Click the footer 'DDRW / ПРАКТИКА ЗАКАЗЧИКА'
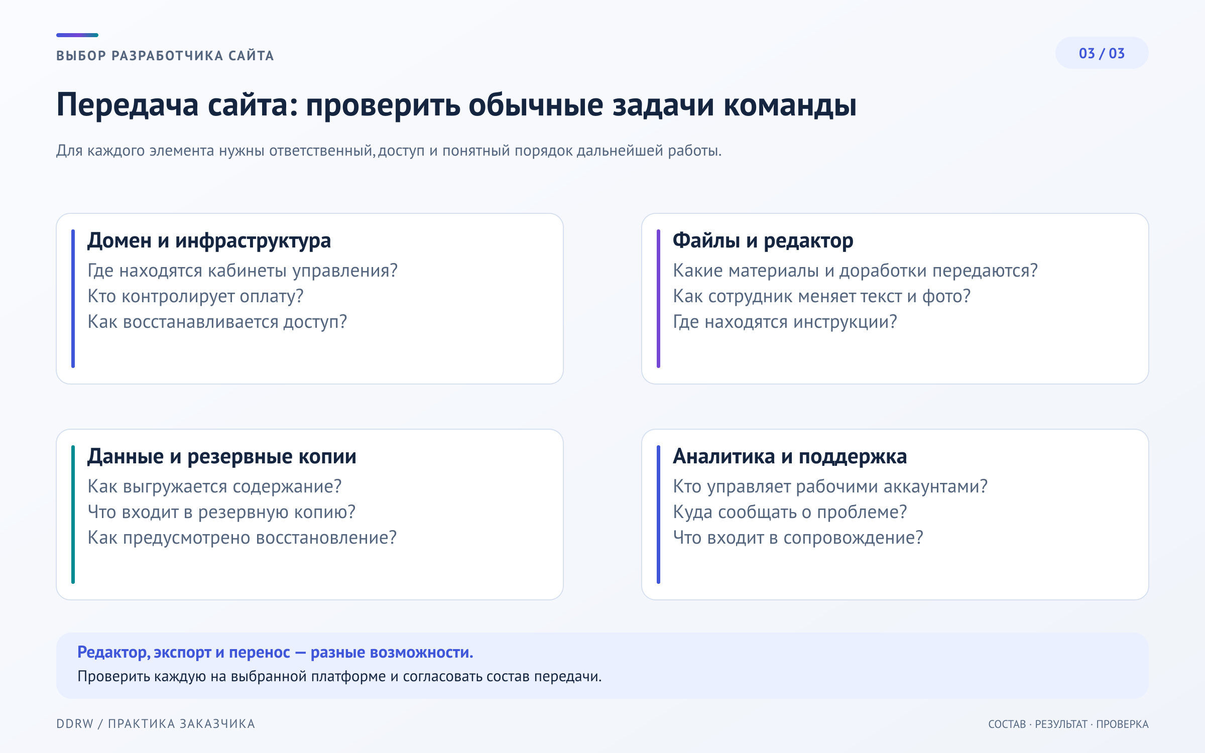 click(156, 724)
